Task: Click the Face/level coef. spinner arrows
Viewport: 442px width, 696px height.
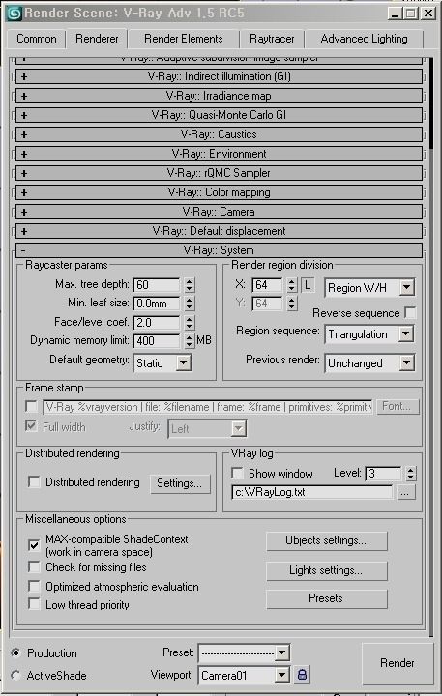Action: point(190,322)
